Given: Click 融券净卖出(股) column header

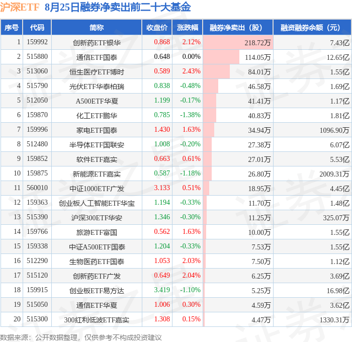Looking at the screenshot, I should tap(238, 27).
